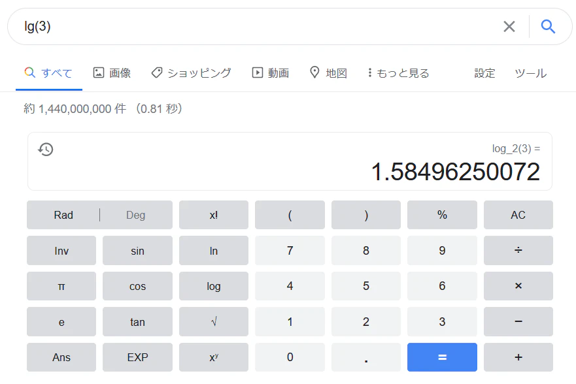Click the digit 8 key

(x=366, y=251)
